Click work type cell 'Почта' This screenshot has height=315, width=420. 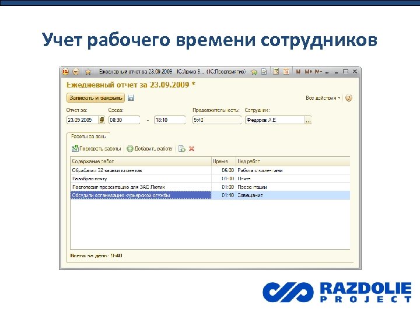pos(293,178)
